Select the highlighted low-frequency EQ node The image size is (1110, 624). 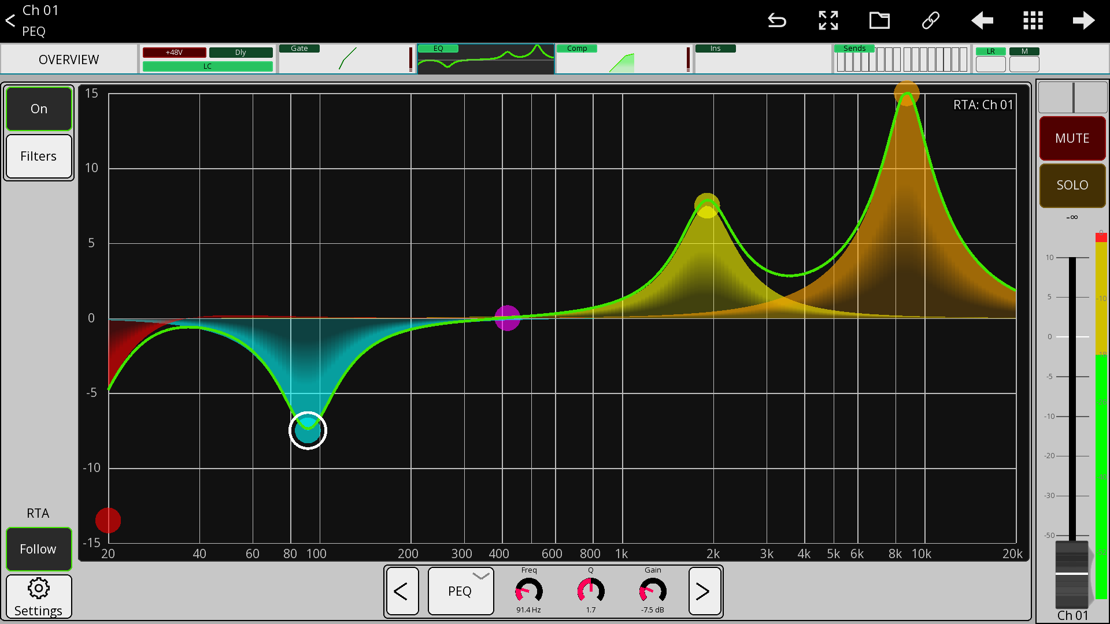coord(308,430)
